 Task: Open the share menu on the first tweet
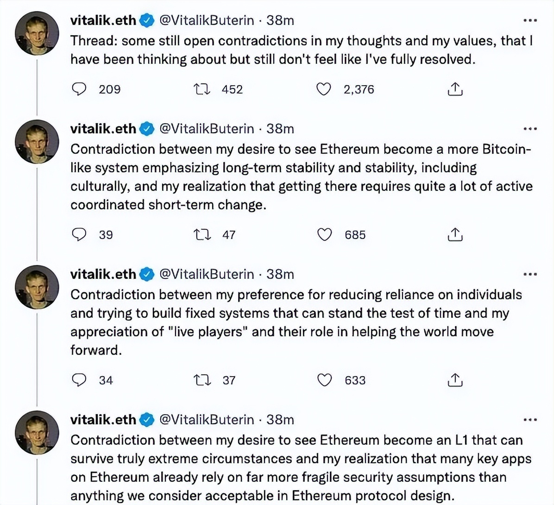[454, 89]
